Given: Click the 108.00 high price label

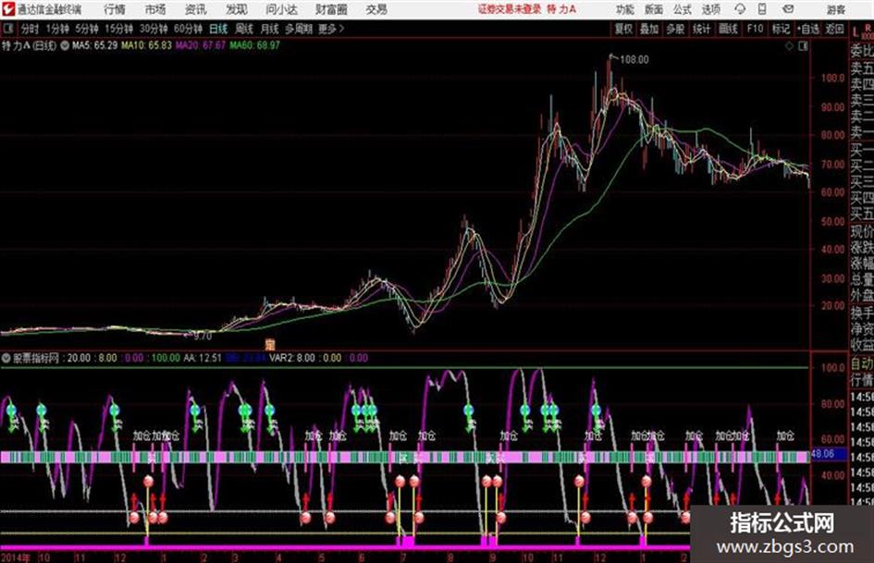Looking at the screenshot, I should (x=634, y=60).
